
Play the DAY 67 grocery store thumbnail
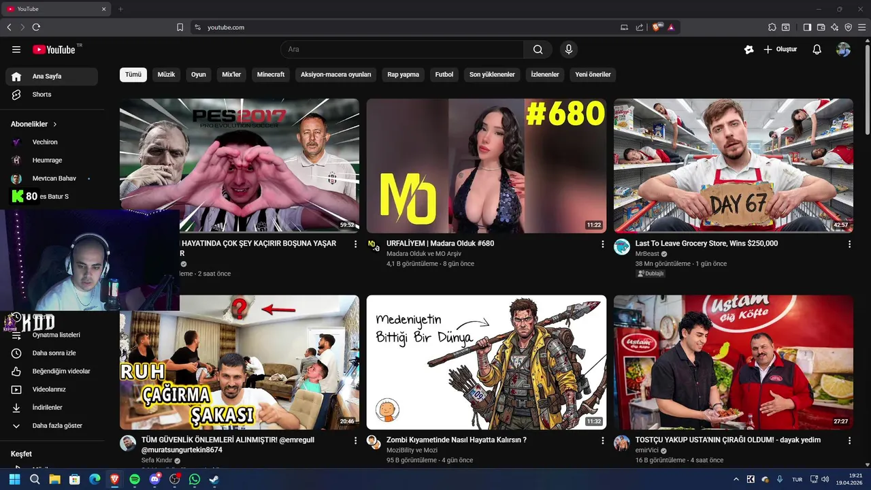tap(734, 166)
